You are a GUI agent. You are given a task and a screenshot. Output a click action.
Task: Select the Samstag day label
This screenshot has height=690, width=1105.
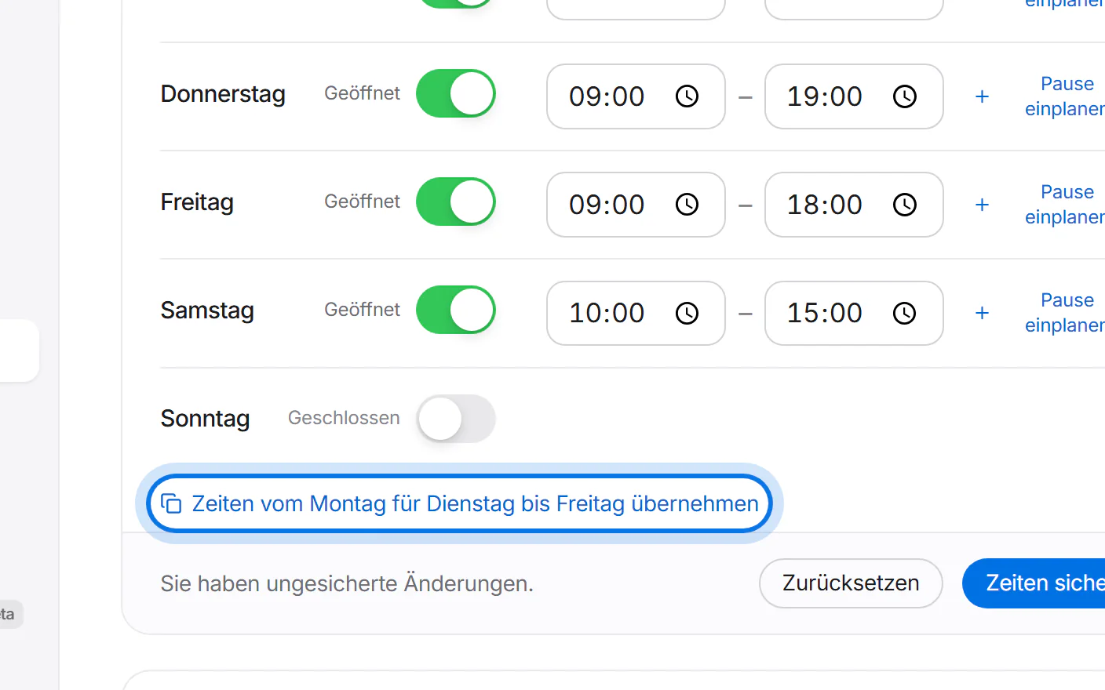pyautogui.click(x=207, y=310)
